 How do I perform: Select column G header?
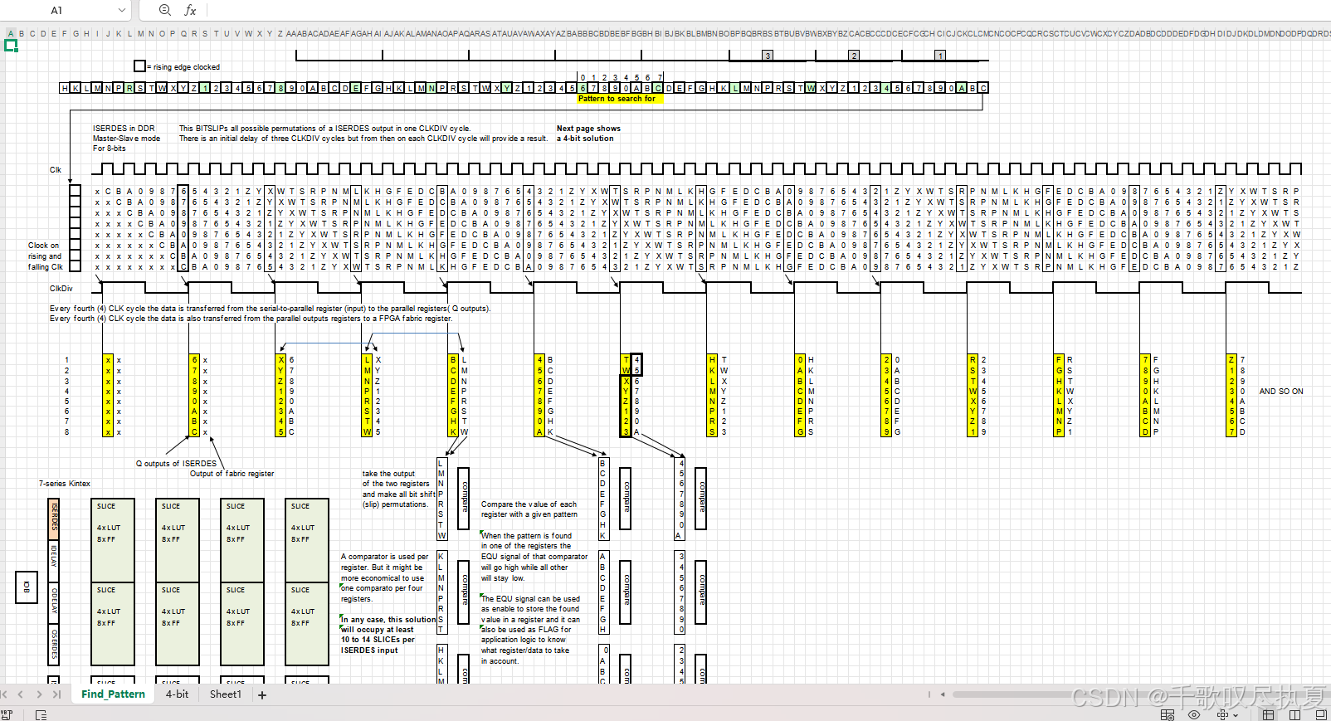point(76,33)
